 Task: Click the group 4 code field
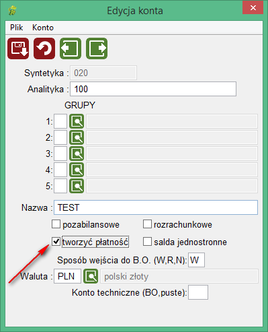point(60,170)
